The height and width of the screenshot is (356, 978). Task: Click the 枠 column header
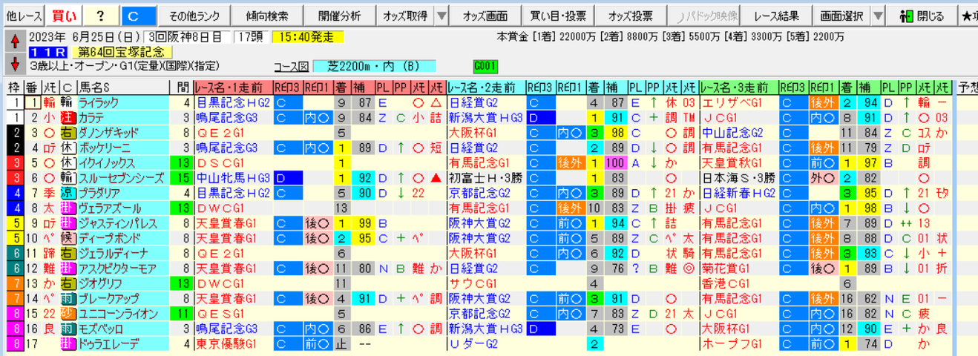coord(13,86)
